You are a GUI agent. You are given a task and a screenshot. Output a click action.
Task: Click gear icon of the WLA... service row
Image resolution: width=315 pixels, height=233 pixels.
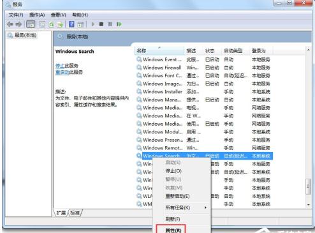139,196
